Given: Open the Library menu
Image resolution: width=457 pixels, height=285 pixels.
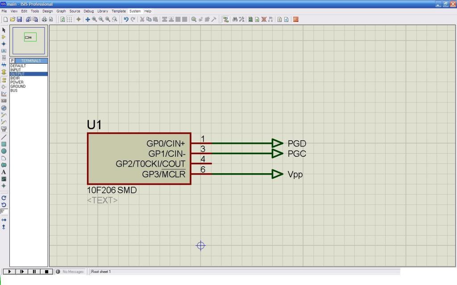Looking at the screenshot, I should coord(103,11).
